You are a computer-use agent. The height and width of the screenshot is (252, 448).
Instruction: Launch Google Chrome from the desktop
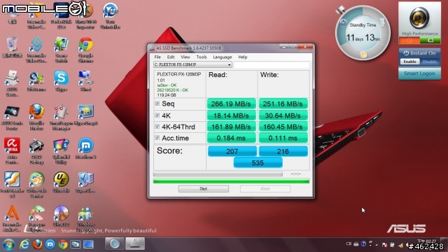pos(85,49)
